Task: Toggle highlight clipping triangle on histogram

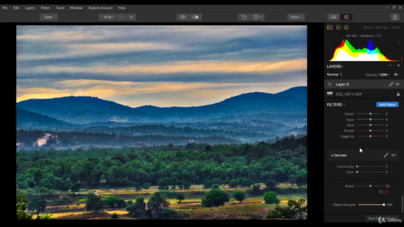Action: tap(398, 43)
